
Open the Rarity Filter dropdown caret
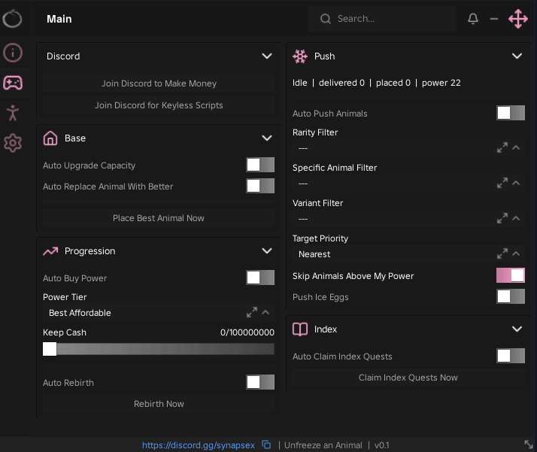point(516,148)
